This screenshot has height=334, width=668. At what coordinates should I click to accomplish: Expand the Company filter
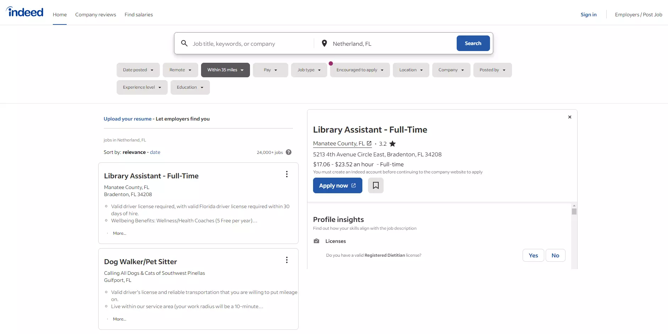pyautogui.click(x=451, y=70)
